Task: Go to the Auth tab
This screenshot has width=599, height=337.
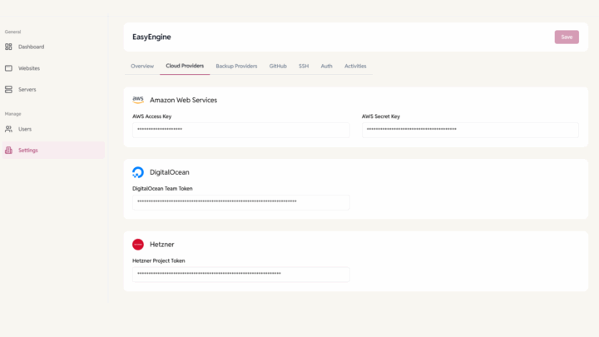Action: pos(326,66)
